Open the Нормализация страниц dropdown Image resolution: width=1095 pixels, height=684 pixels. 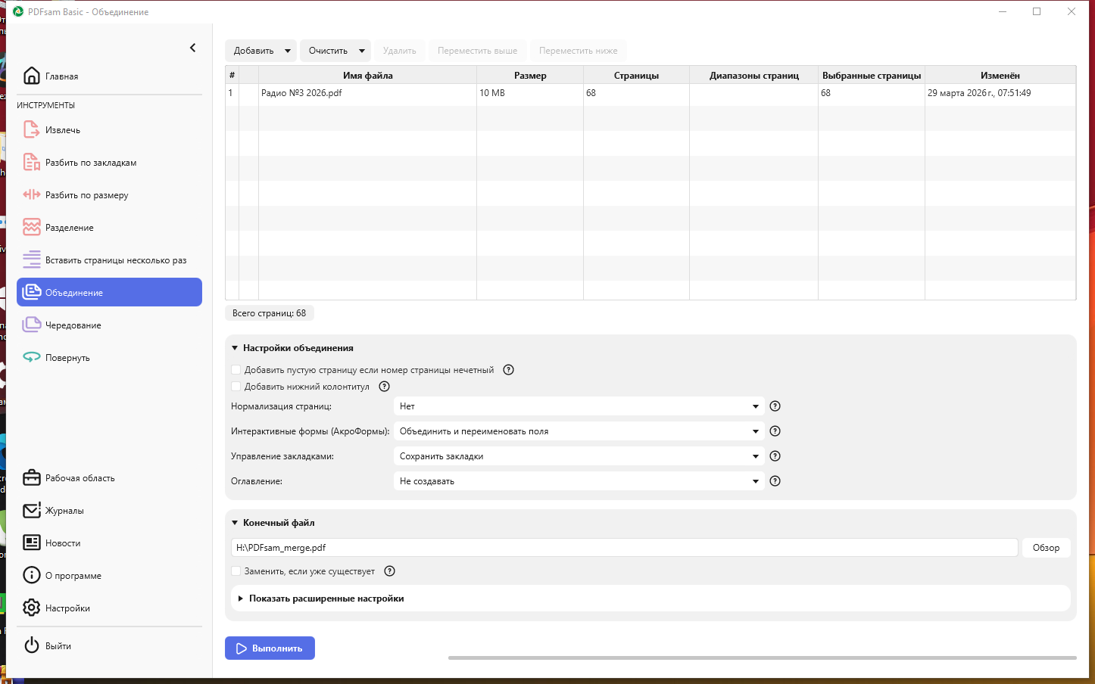coord(579,406)
